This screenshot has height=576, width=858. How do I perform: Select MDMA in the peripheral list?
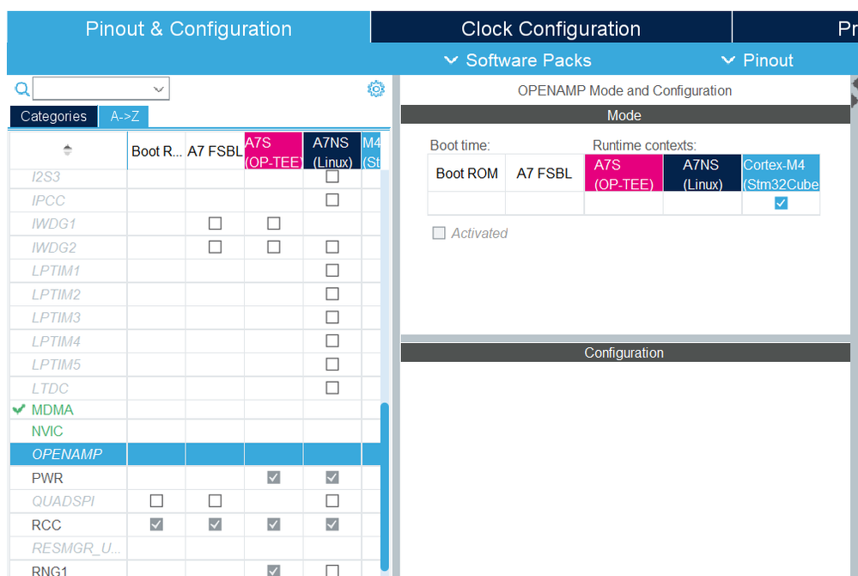click(x=52, y=409)
